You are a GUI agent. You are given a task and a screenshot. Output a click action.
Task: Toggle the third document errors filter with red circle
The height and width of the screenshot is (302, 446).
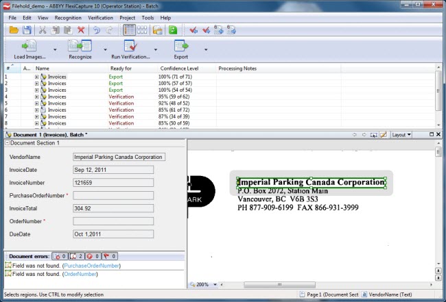(93, 256)
